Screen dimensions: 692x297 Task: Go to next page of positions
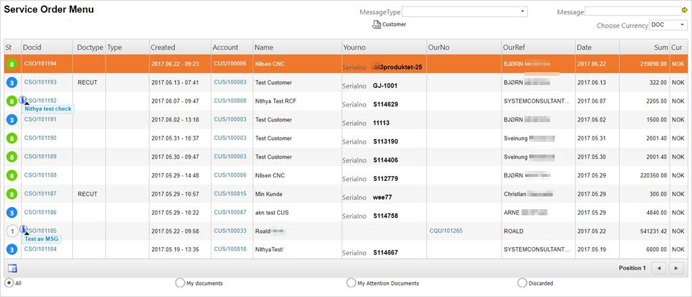click(675, 268)
